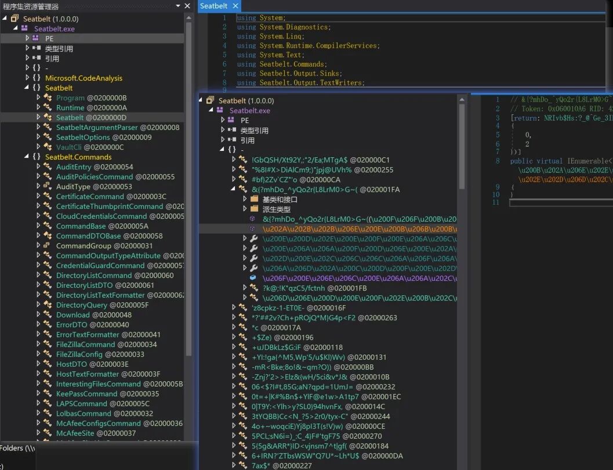Click the PE node icon in left tree
This screenshot has height=470, width=613.
[x=35, y=38]
